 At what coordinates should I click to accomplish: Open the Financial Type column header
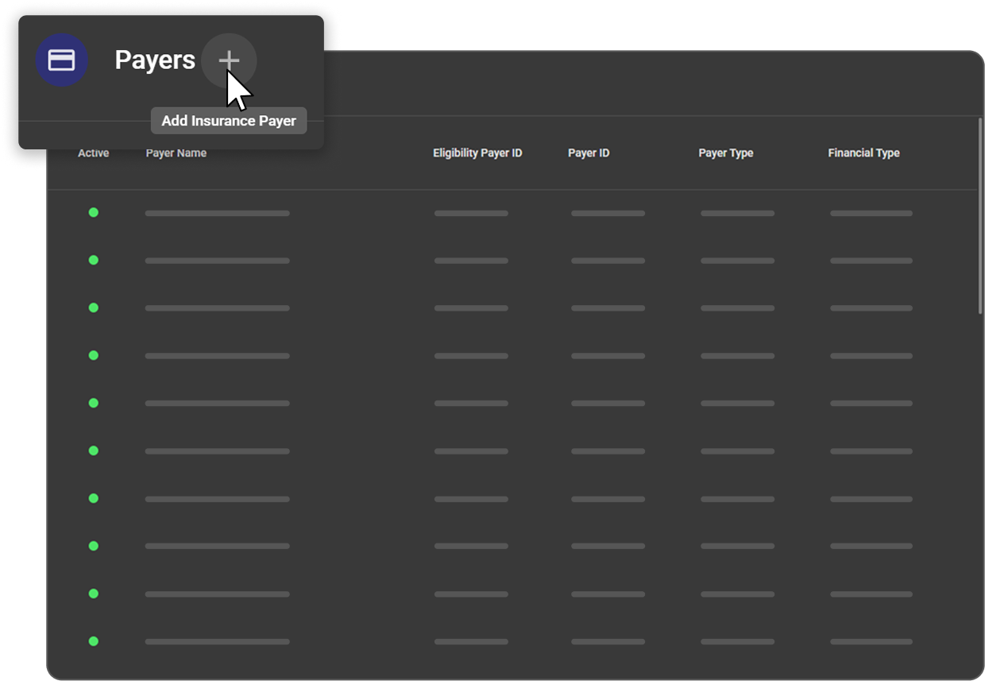pos(863,153)
